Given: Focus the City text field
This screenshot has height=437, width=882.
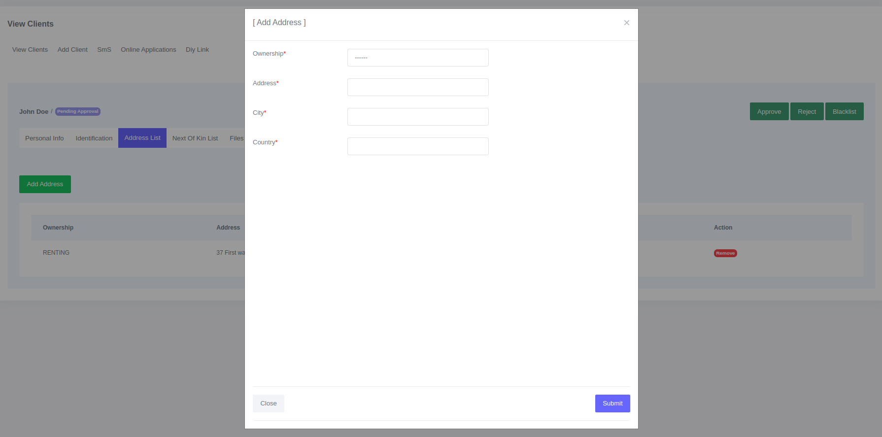Looking at the screenshot, I should click(x=418, y=117).
